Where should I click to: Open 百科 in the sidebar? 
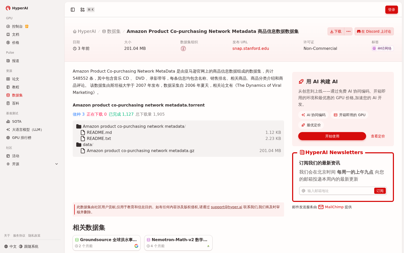coord(32,103)
